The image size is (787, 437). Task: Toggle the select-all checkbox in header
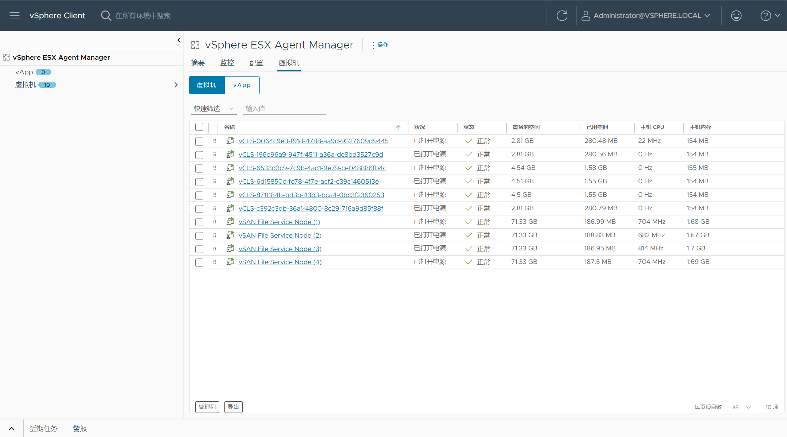click(x=199, y=127)
